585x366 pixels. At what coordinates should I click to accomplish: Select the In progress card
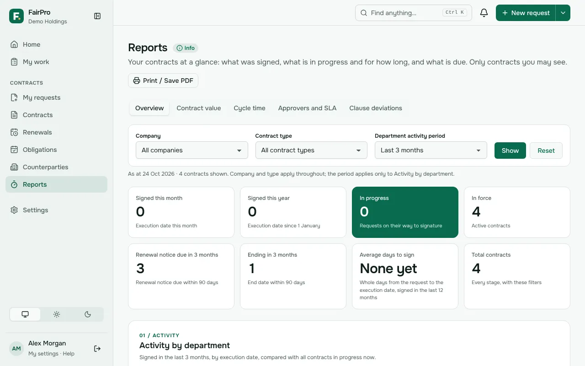(x=405, y=212)
